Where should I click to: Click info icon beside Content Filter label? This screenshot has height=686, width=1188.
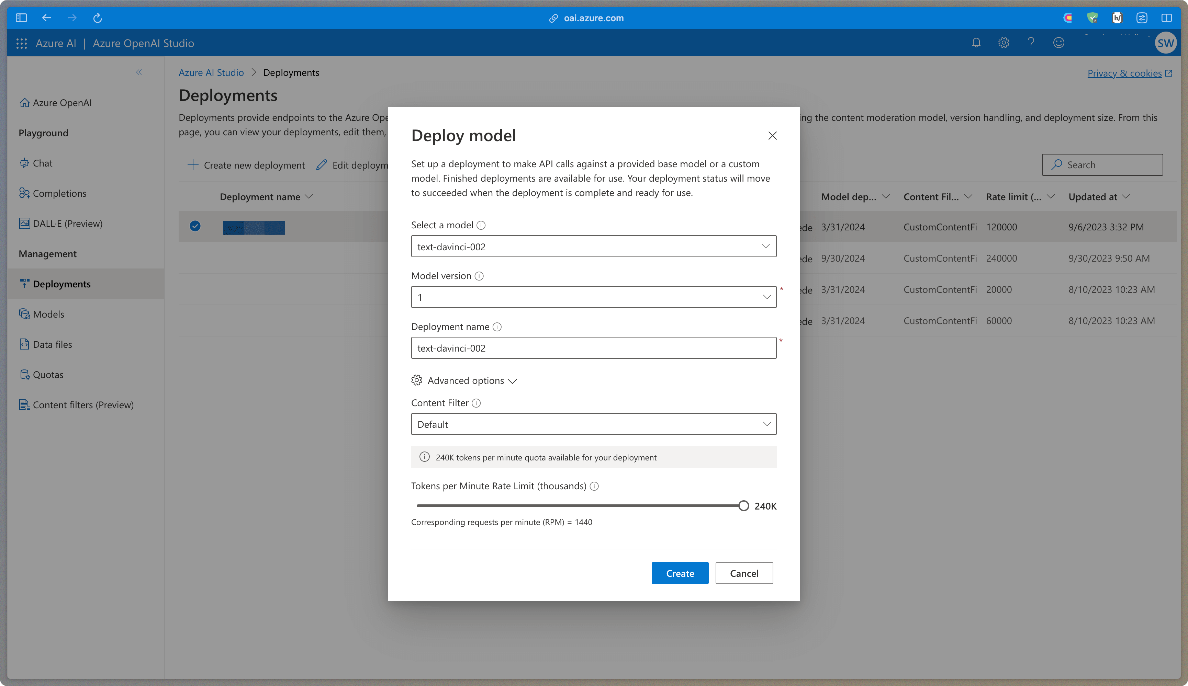(476, 403)
